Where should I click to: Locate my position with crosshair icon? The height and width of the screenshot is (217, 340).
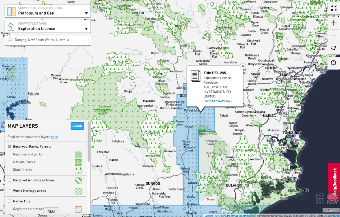point(333,63)
